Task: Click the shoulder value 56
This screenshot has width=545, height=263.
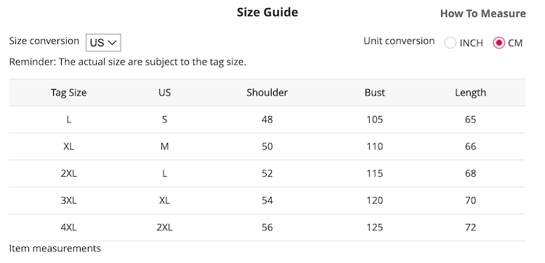Action: (267, 227)
